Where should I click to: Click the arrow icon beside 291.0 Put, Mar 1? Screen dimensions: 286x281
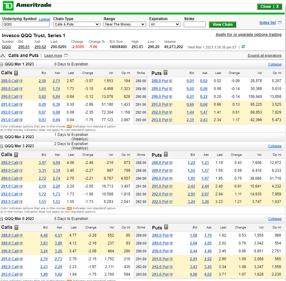click(x=171, y=105)
